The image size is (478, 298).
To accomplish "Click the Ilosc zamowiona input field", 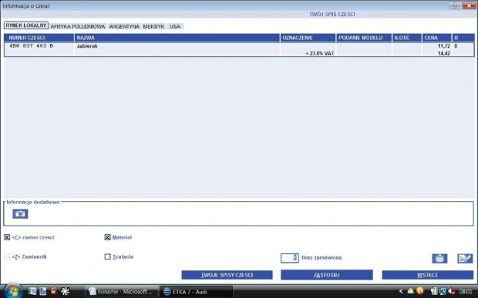I will coord(290,258).
